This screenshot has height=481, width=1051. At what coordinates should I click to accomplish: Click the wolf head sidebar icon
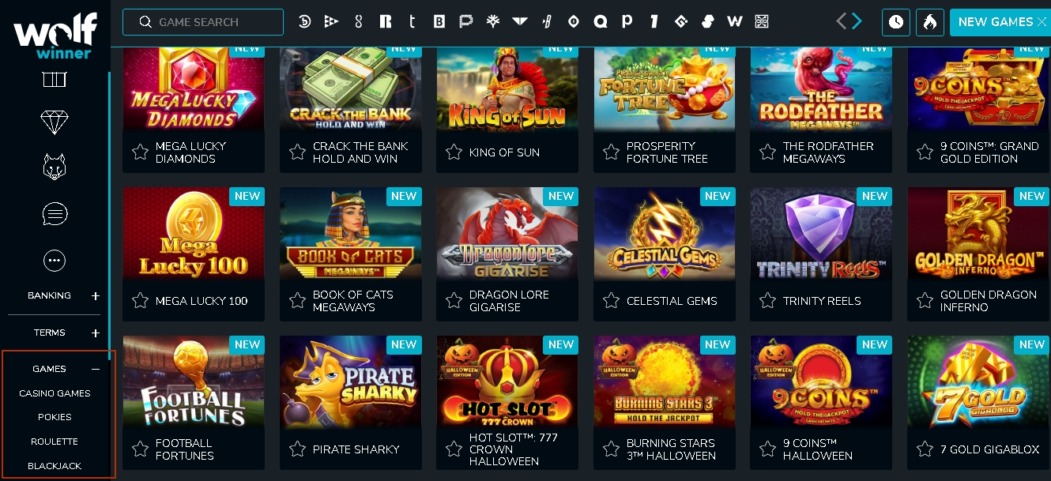click(55, 167)
